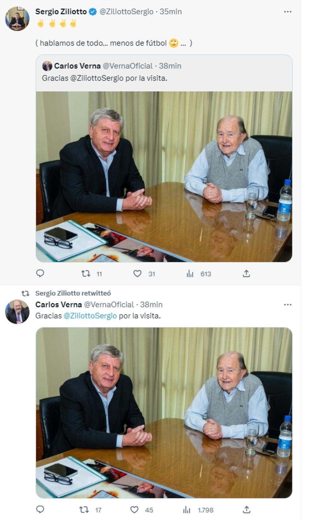Enlarge the photo in Verna's retweeted post
The image size is (316, 520).
[x=164, y=413]
